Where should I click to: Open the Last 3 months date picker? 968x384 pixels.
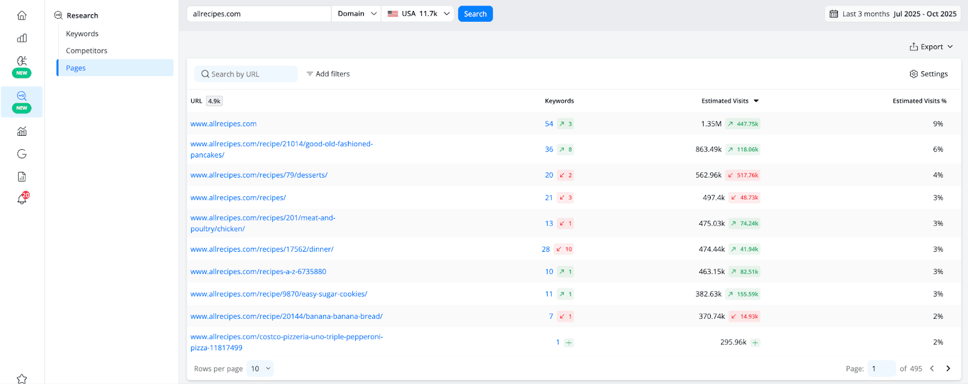(x=893, y=14)
